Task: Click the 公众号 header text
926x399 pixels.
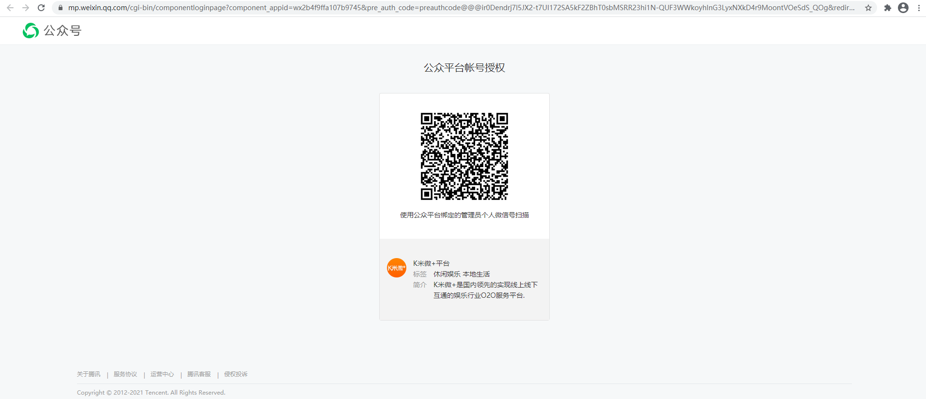Action: (62, 31)
